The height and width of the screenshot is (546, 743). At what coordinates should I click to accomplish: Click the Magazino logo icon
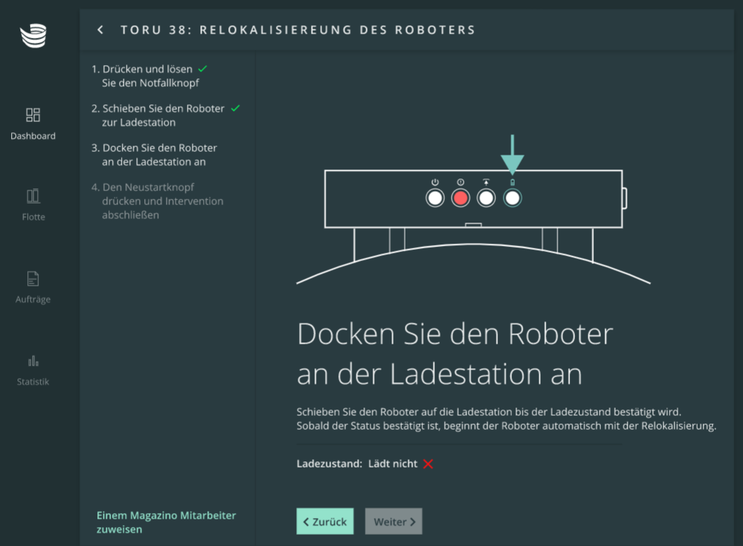[33, 36]
